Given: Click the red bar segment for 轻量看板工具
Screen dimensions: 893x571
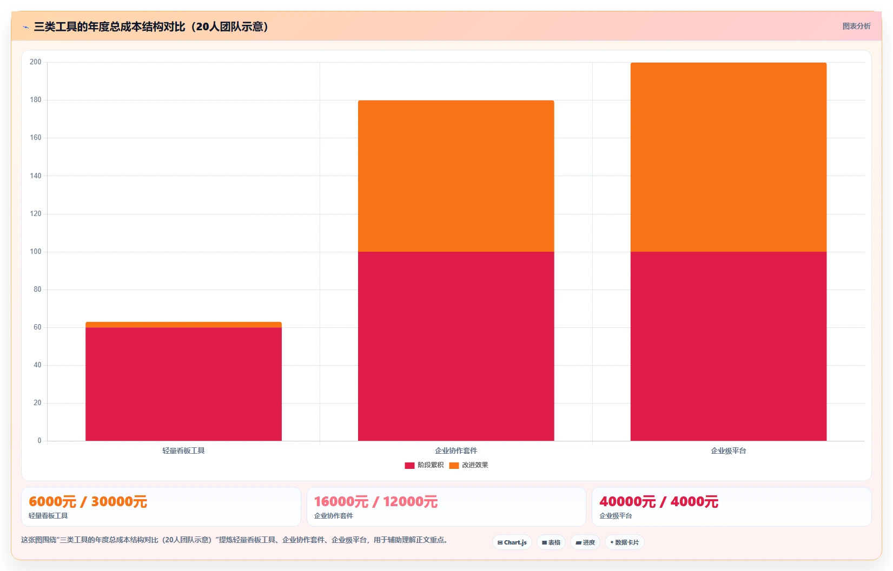Looking at the screenshot, I should pyautogui.click(x=183, y=384).
